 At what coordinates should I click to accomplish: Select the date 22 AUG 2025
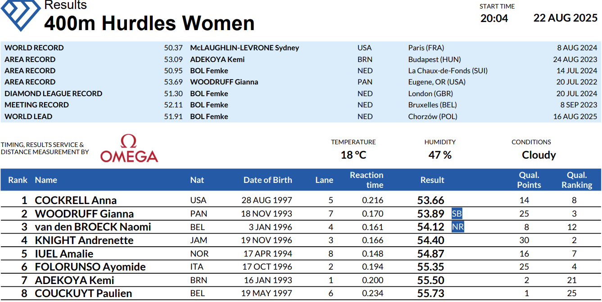(x=566, y=18)
